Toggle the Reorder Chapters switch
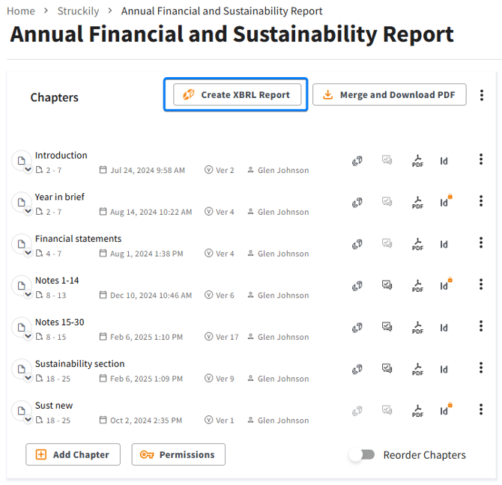Image resolution: width=502 pixels, height=485 pixels. pyautogui.click(x=365, y=454)
